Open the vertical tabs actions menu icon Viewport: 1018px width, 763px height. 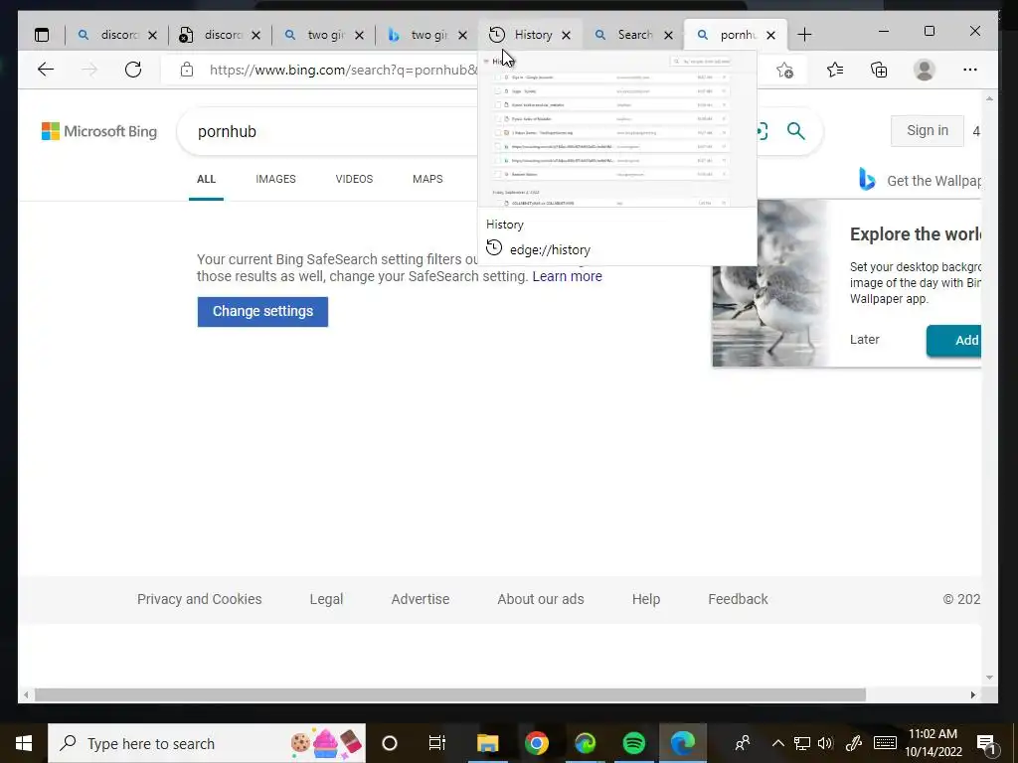(x=42, y=35)
